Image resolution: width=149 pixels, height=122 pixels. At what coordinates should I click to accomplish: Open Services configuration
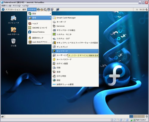tap(75, 26)
